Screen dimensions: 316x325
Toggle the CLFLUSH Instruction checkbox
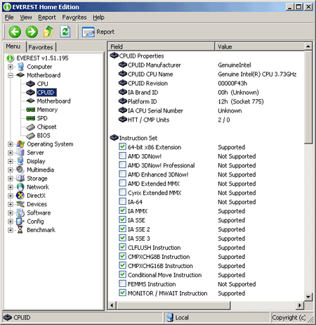[x=122, y=248]
